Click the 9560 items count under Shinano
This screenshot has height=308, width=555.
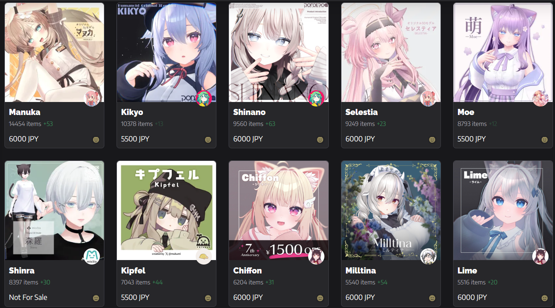click(x=248, y=124)
